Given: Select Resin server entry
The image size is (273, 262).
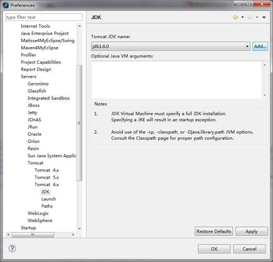Looking at the screenshot, I should [x=33, y=148].
